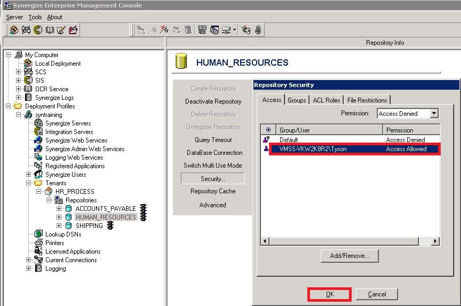
Task: Click the radio icon column header in user list
Action: point(268,130)
